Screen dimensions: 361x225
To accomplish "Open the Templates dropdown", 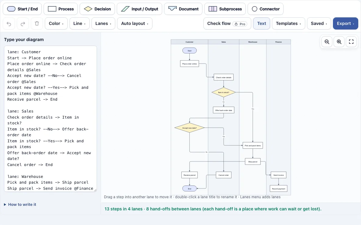I will (288, 23).
